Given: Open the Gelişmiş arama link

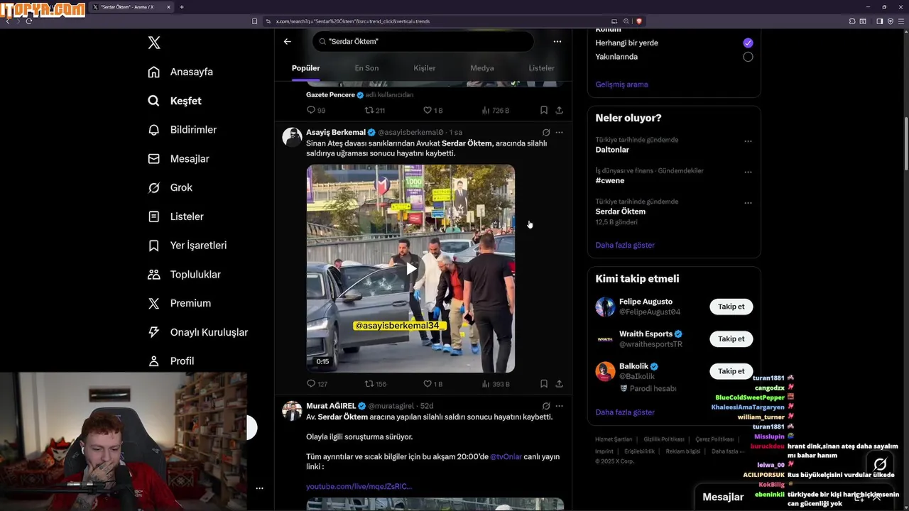Looking at the screenshot, I should click(622, 84).
